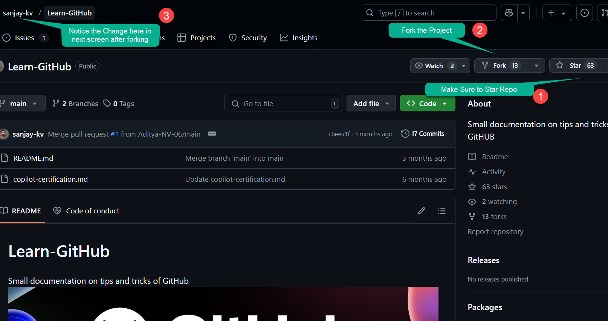View the 2 Branches link

[x=75, y=103]
